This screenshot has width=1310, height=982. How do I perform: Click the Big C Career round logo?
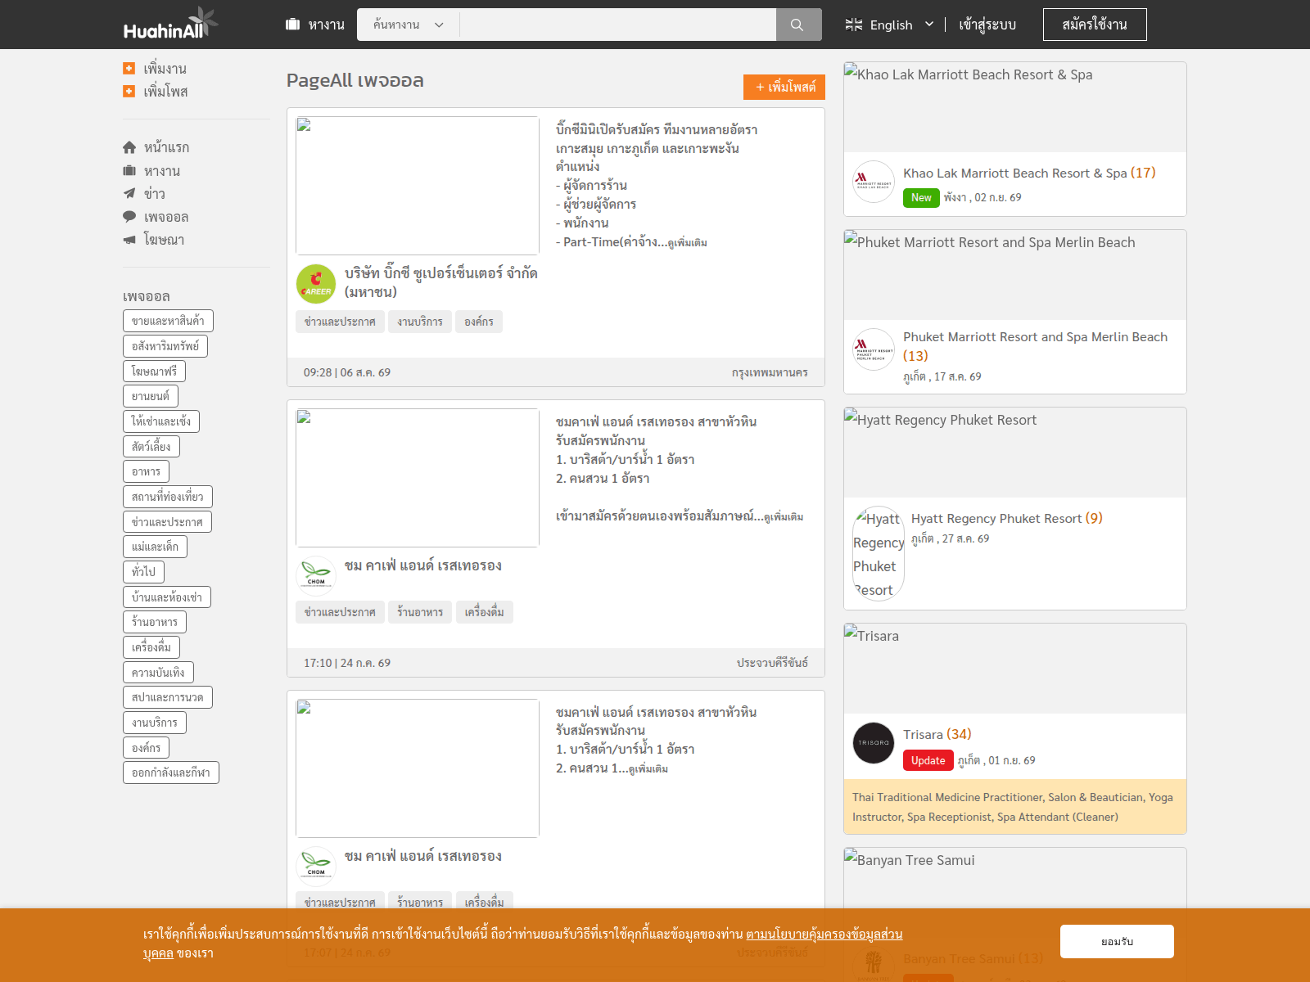(x=316, y=284)
